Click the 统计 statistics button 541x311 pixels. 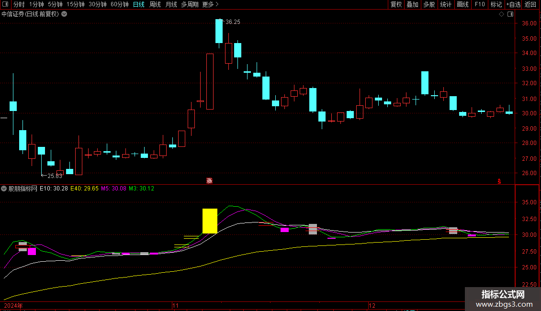[x=446, y=4]
